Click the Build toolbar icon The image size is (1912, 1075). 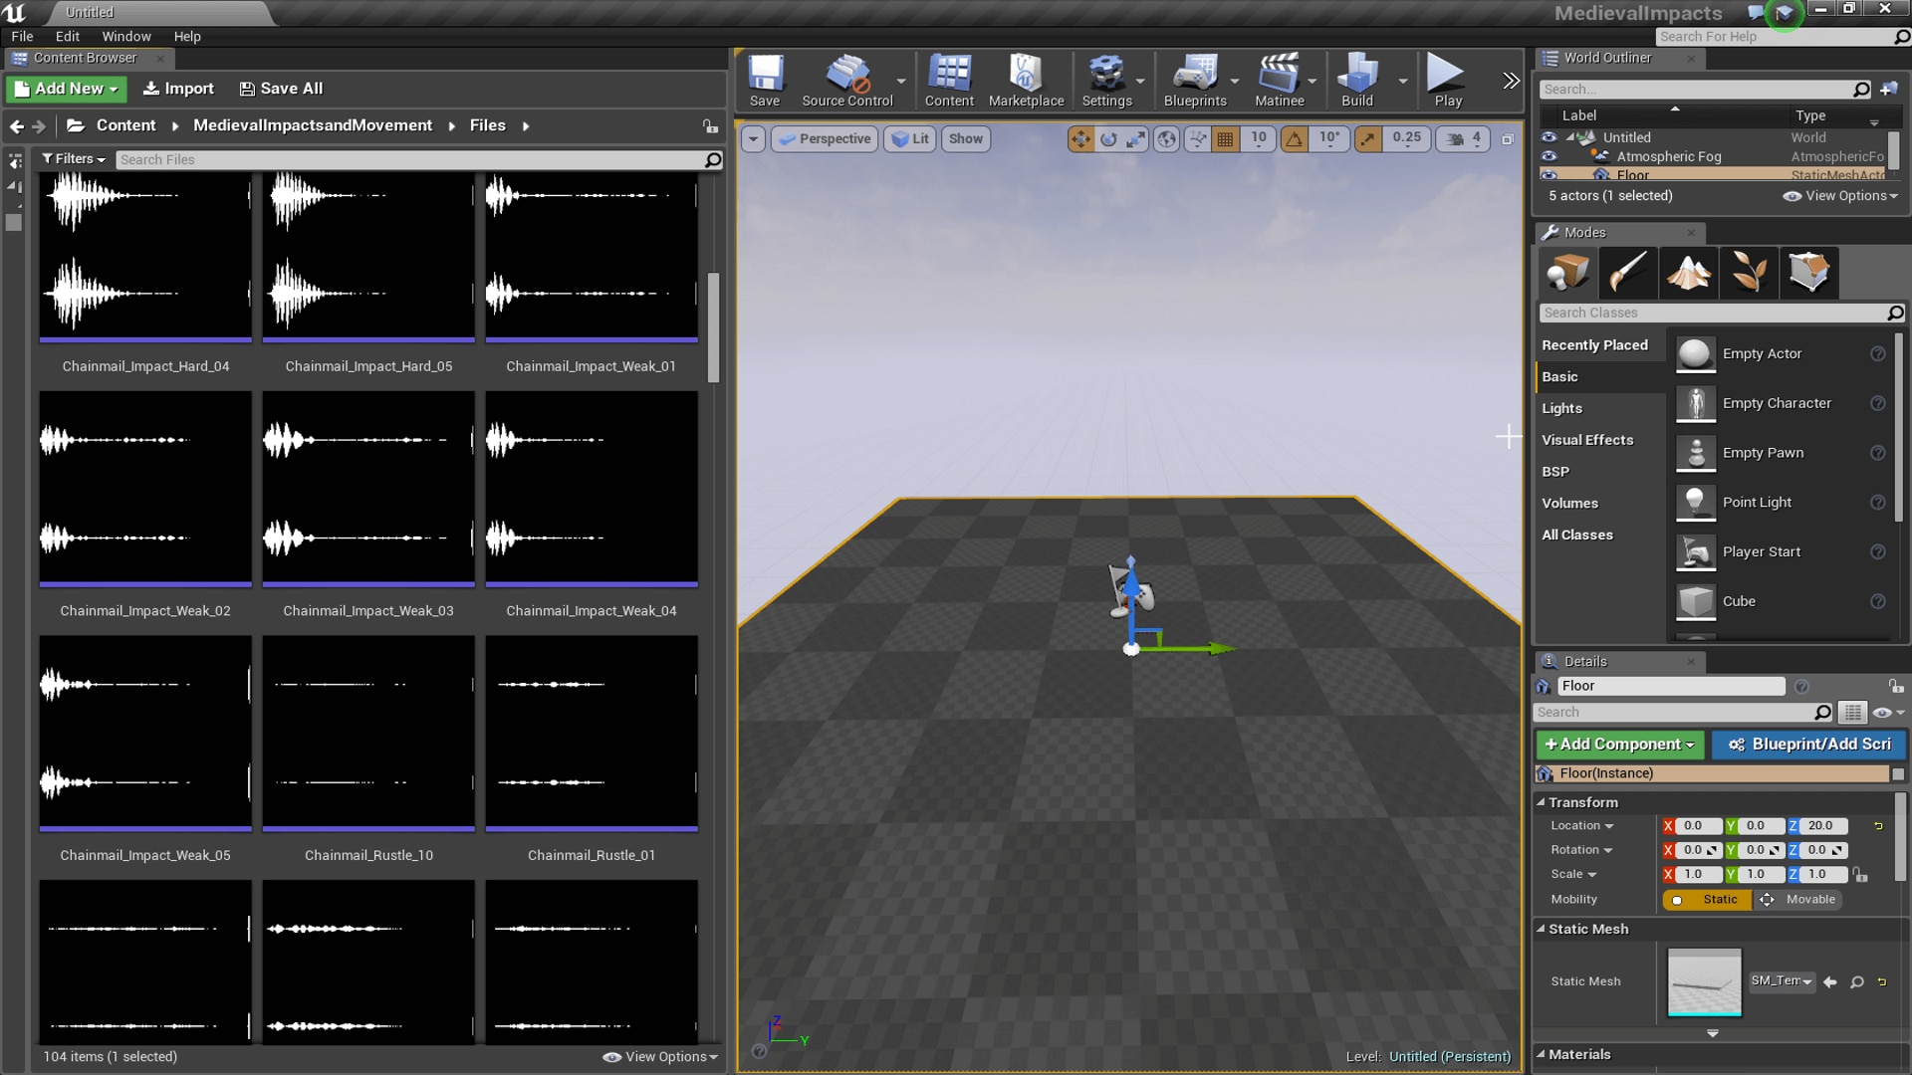click(x=1357, y=80)
